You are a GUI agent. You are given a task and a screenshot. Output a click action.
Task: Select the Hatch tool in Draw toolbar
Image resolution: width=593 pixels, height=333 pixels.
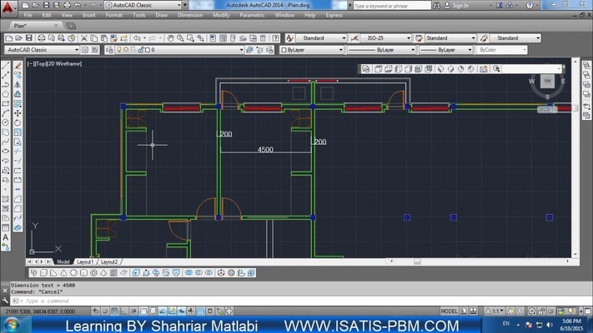[6, 199]
